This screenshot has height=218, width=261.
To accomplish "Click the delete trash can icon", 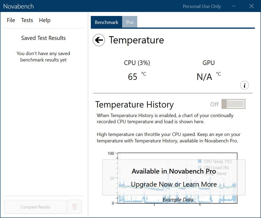I will (x=75, y=207).
